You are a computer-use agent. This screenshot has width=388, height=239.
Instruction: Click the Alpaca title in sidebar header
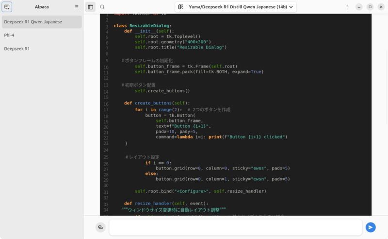[x=42, y=7]
